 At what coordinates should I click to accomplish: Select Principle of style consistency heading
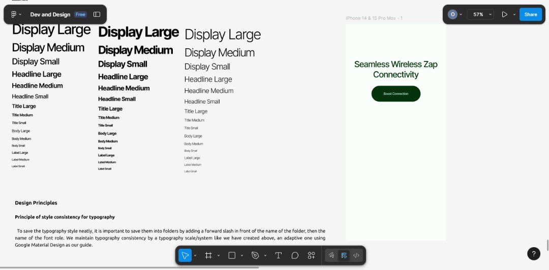click(x=65, y=217)
